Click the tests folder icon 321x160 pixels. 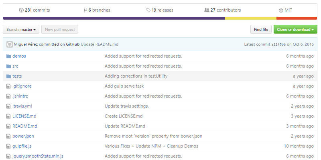click(8, 76)
